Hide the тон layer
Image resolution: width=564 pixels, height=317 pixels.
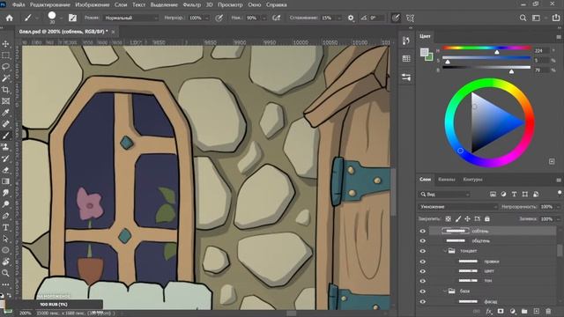423,281
